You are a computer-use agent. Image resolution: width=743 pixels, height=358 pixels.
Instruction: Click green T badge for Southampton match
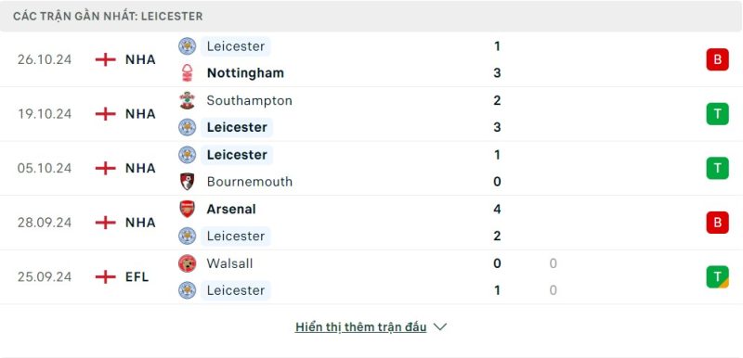[x=717, y=114]
